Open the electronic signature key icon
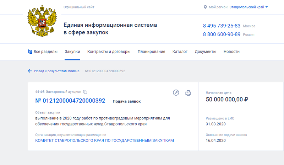 pos(176,93)
